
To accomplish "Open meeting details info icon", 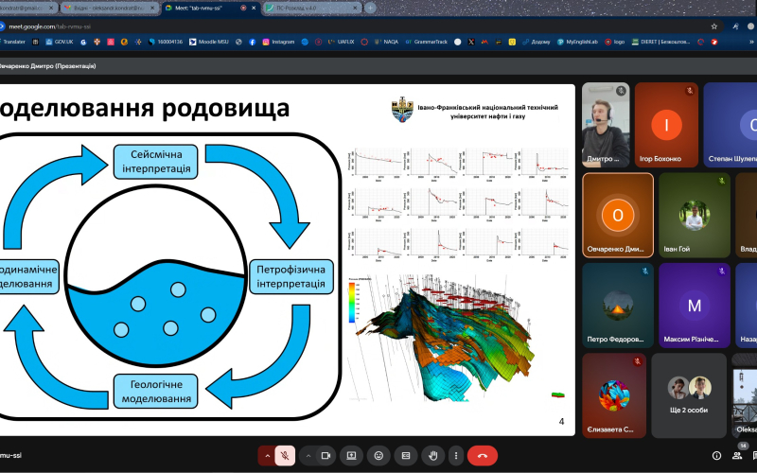I will coord(716,456).
